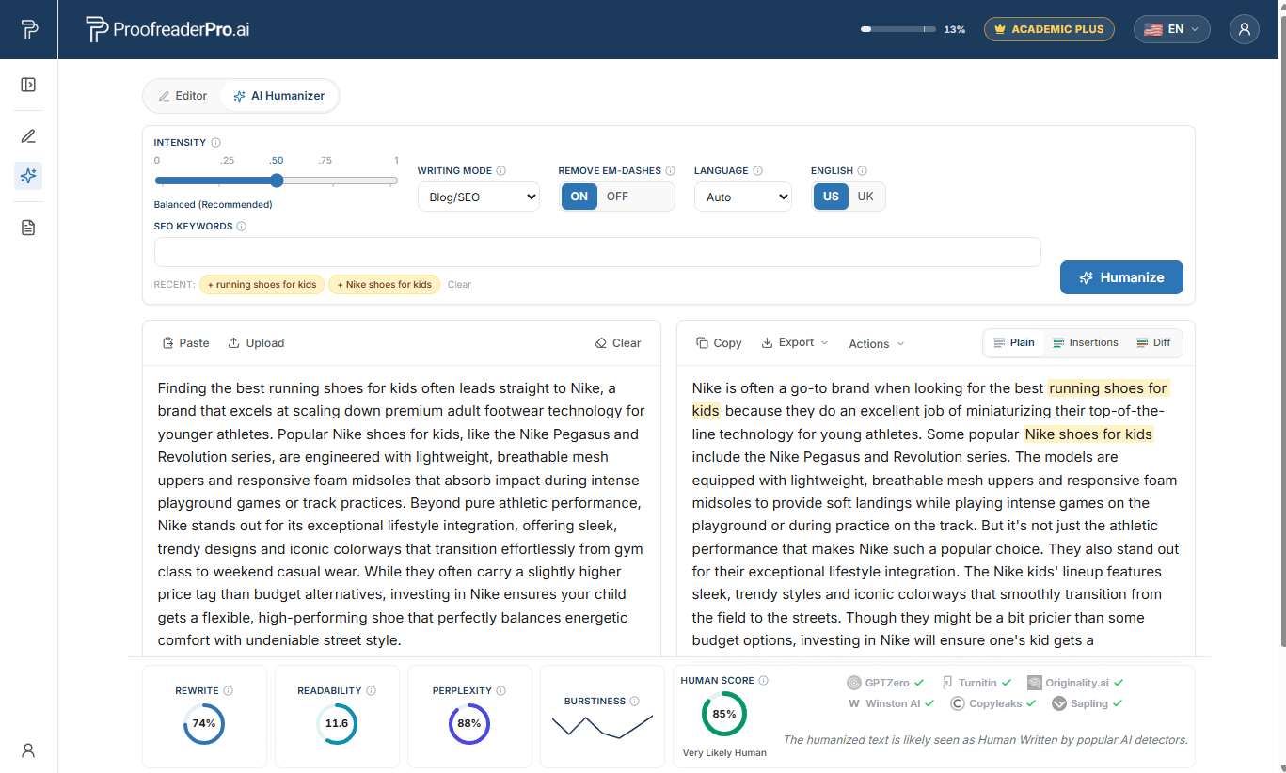Expand the EN language selector
Viewport: 1286px width, 773px height.
[1171, 29]
